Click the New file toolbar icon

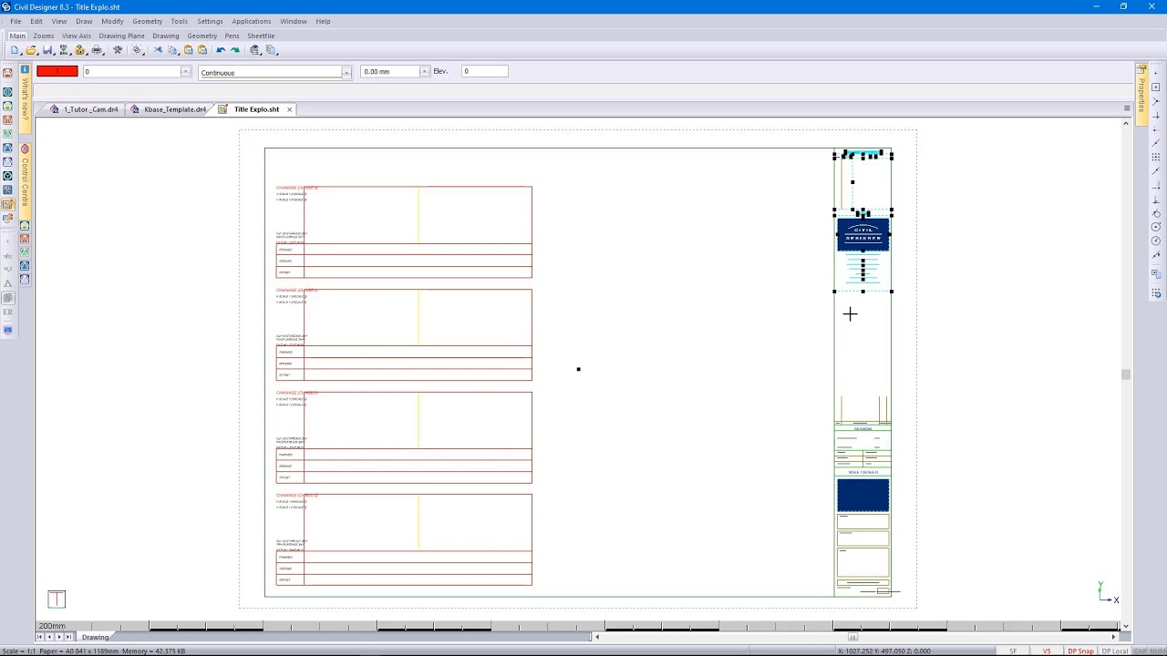(x=15, y=50)
